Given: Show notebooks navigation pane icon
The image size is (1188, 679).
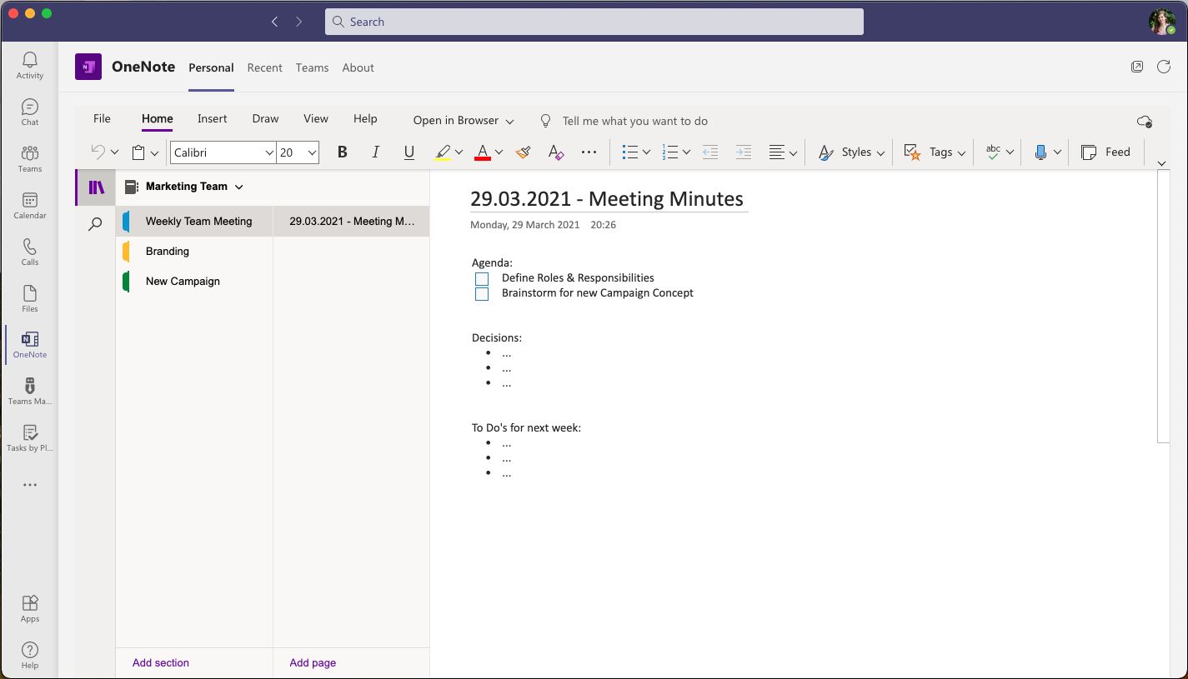Looking at the screenshot, I should coord(97,187).
